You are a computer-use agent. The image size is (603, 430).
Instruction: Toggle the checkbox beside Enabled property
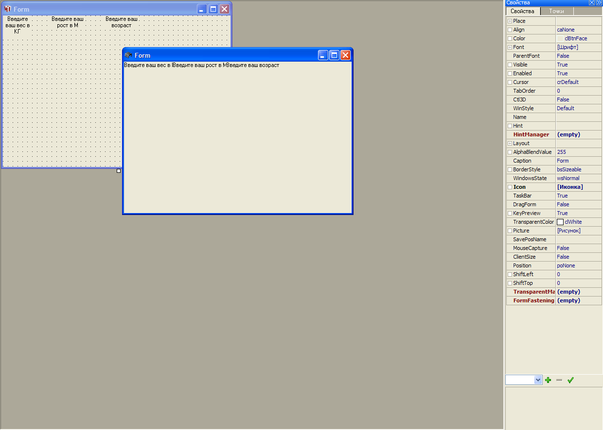[510, 73]
